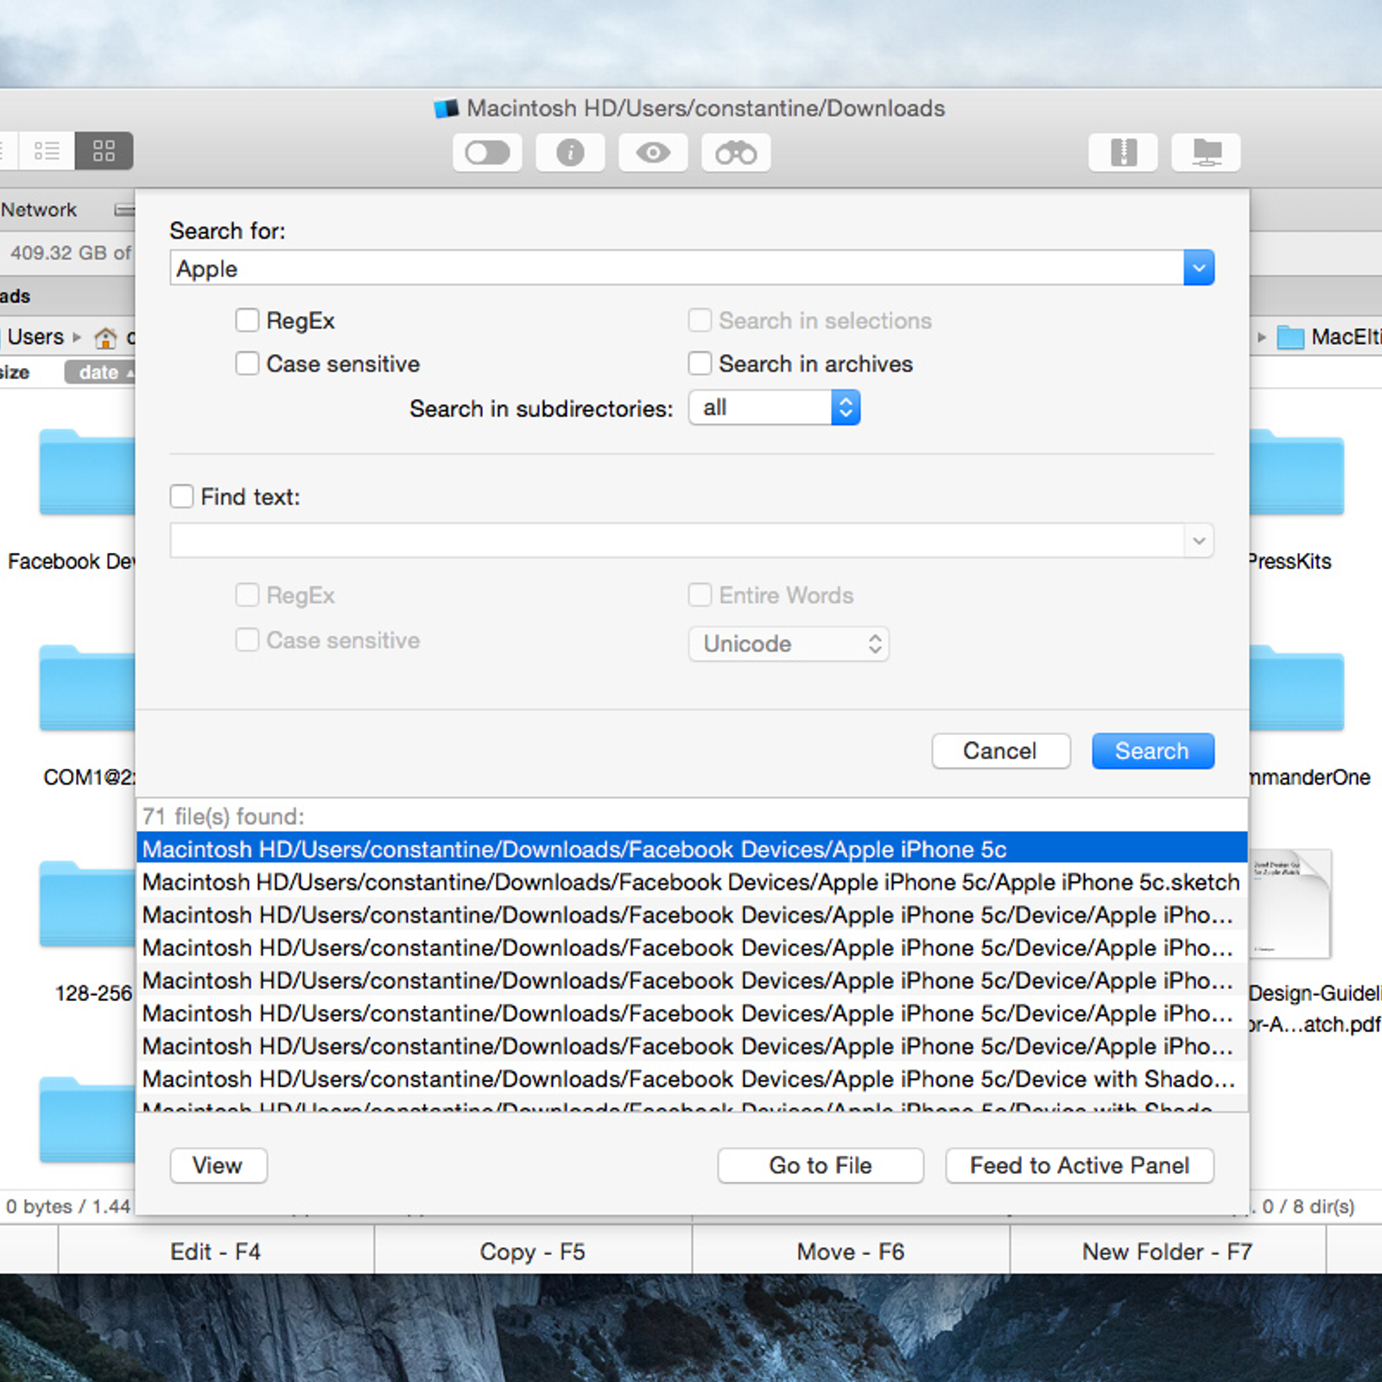Viewport: 1382px width, 1382px height.
Task: Open the COM1@2 folder icon
Action: pos(86,688)
